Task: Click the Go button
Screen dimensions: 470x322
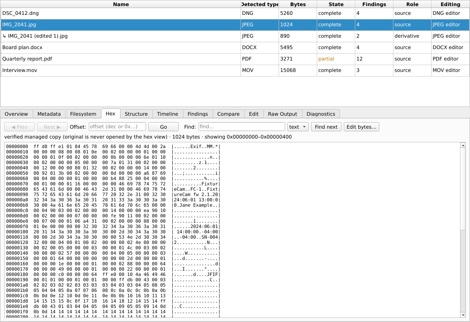Action: coord(164,127)
